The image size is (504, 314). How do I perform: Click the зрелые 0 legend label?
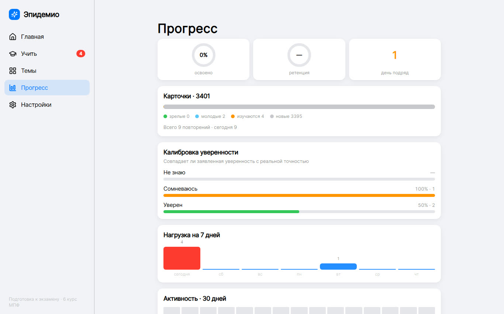point(179,116)
